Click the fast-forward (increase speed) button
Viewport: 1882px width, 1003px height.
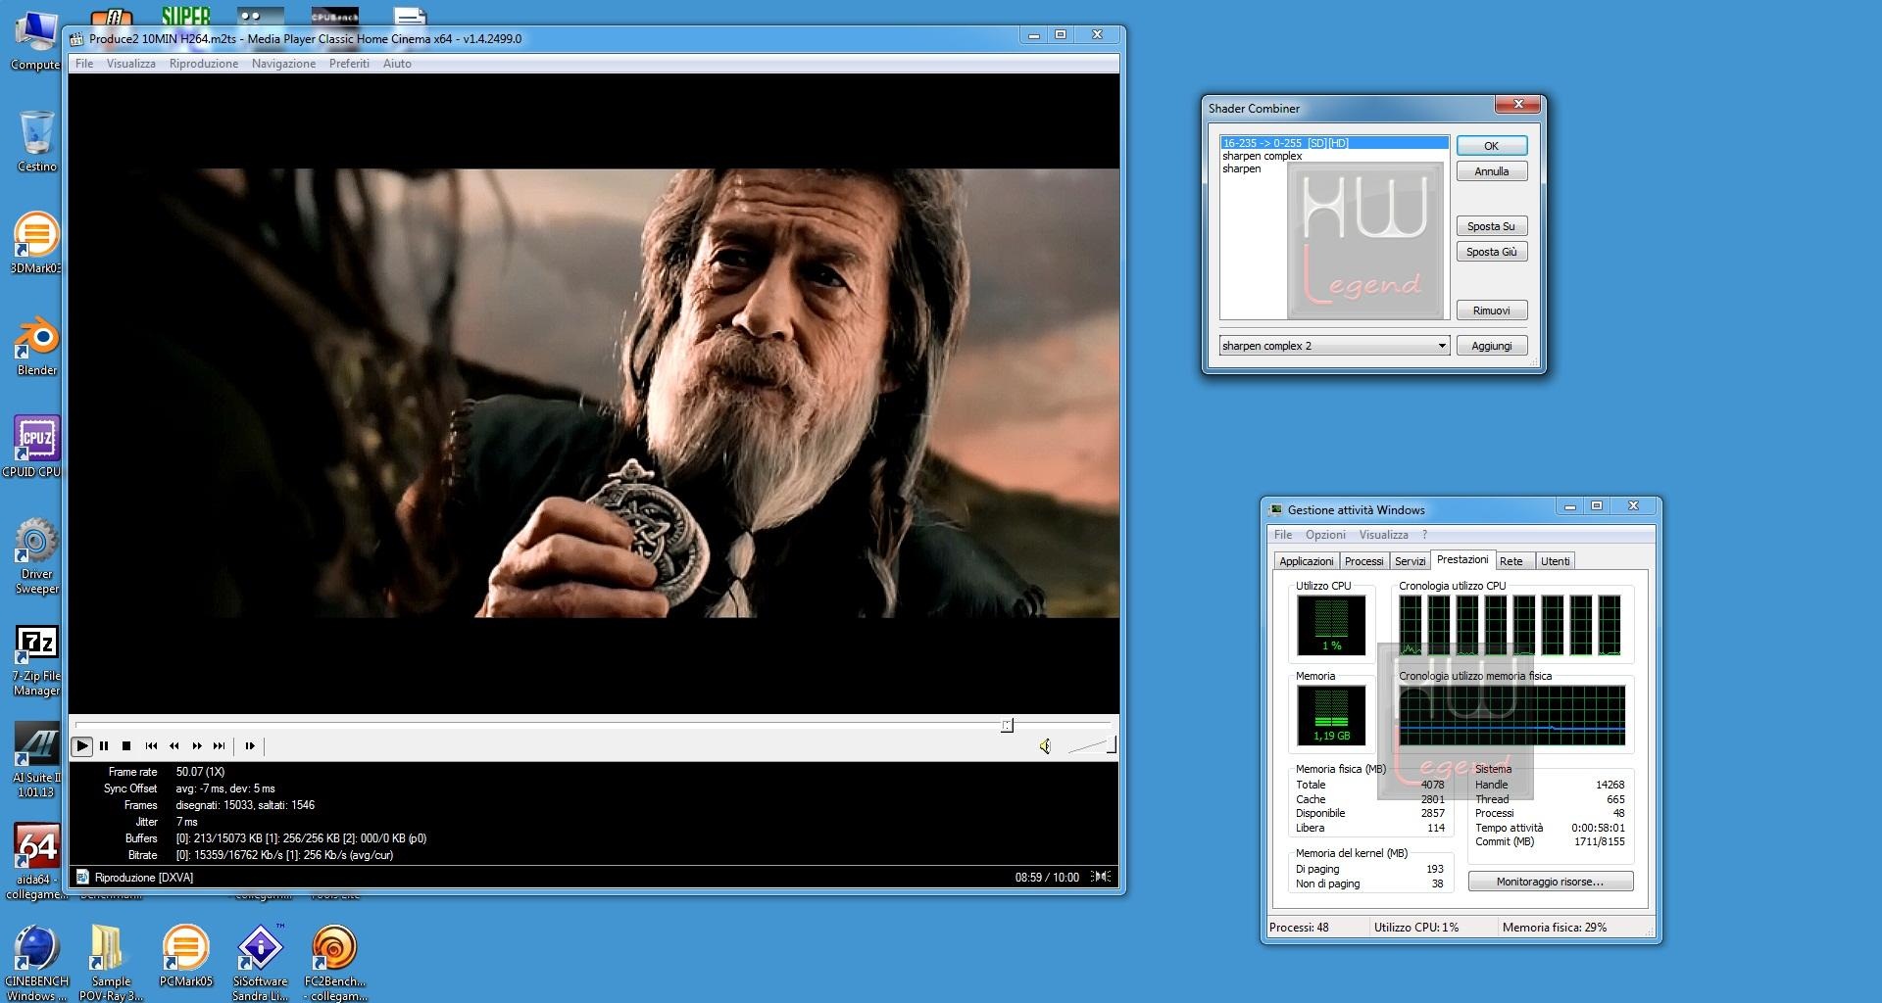(197, 746)
